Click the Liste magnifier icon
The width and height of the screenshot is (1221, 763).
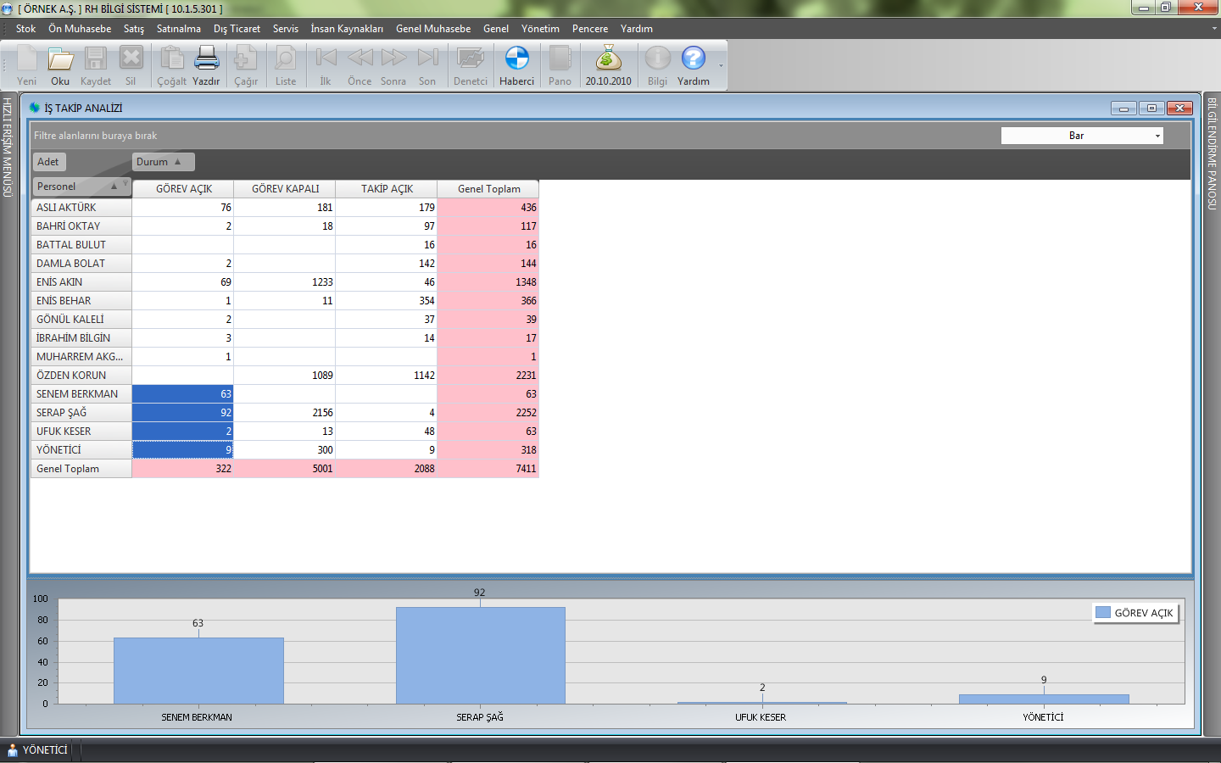point(286,59)
